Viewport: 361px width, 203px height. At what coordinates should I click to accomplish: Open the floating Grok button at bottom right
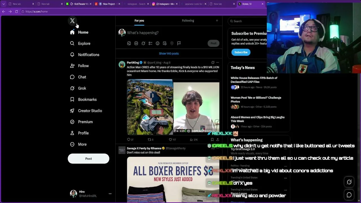click(x=349, y=182)
